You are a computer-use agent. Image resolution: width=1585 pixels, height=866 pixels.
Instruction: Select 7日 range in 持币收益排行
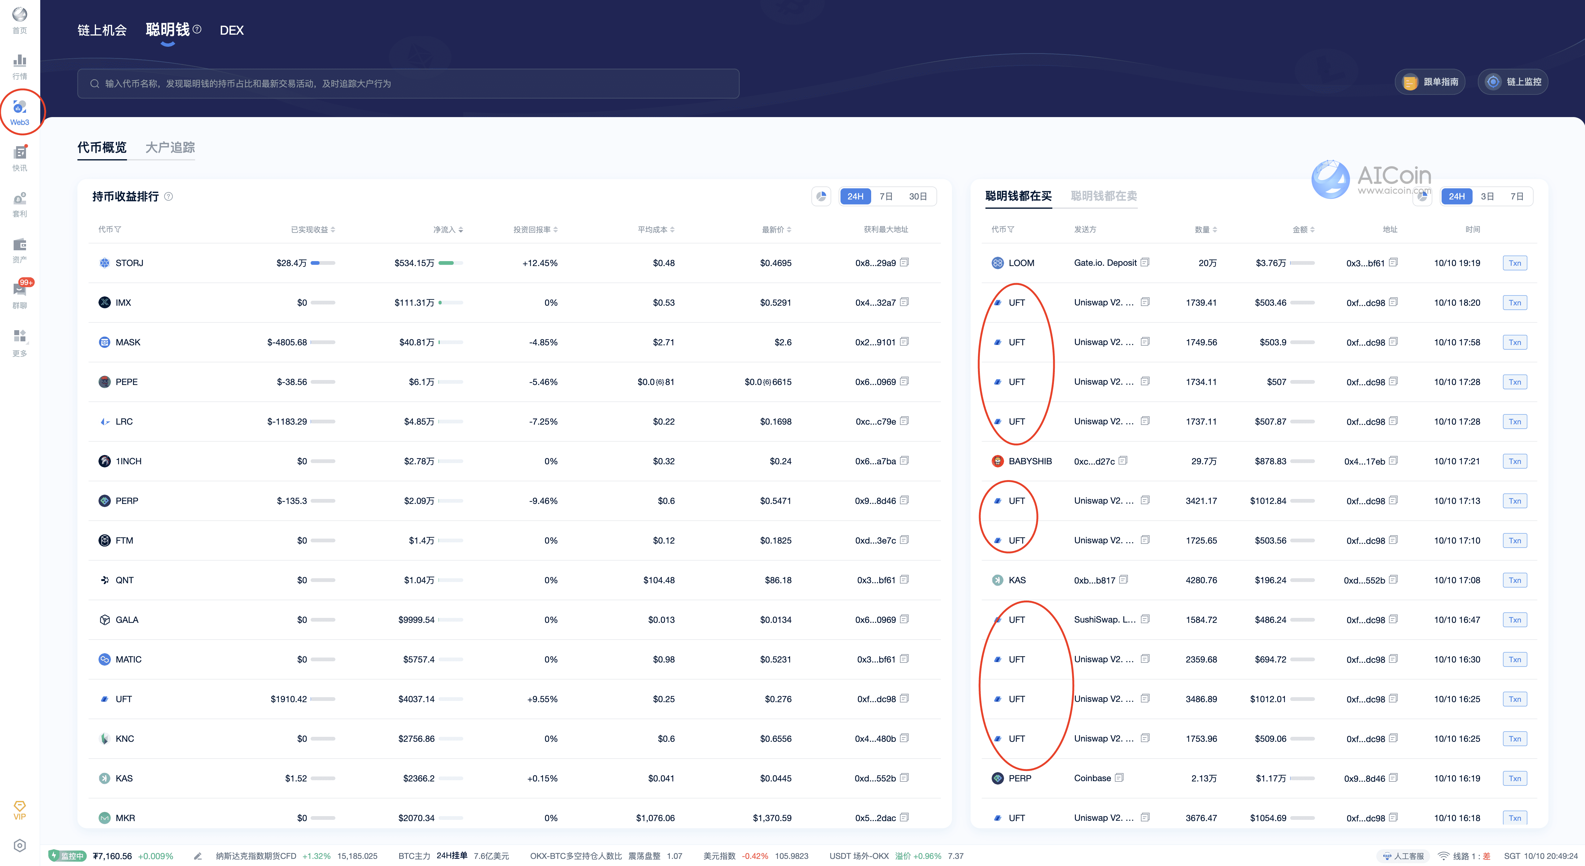[x=886, y=196]
